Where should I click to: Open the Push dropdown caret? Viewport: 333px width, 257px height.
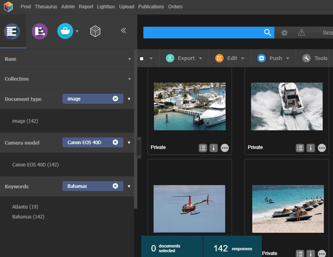(x=288, y=58)
